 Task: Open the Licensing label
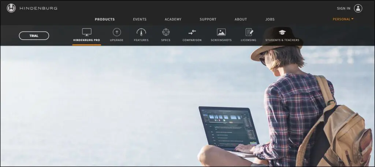pyautogui.click(x=249, y=40)
